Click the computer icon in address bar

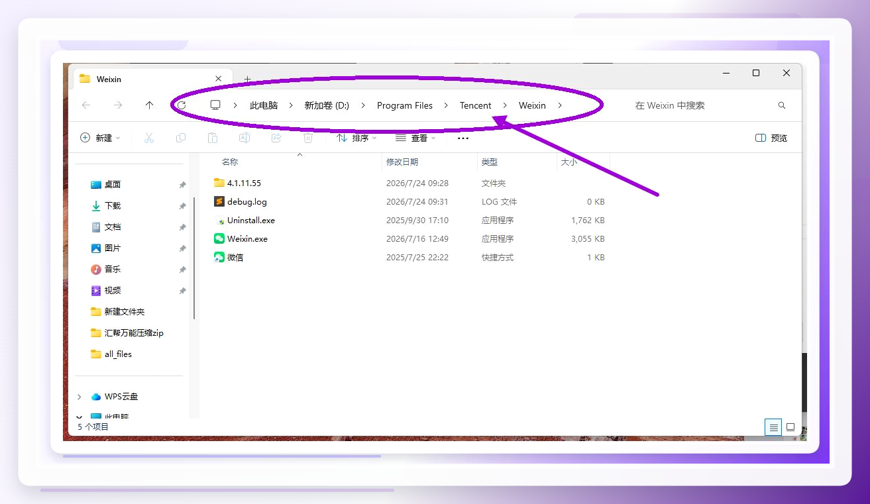pyautogui.click(x=215, y=105)
